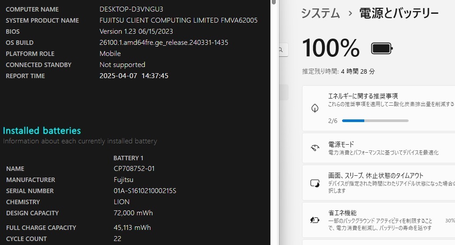Click 推定残り時間 4 時間 28 分 text

pos(338,71)
